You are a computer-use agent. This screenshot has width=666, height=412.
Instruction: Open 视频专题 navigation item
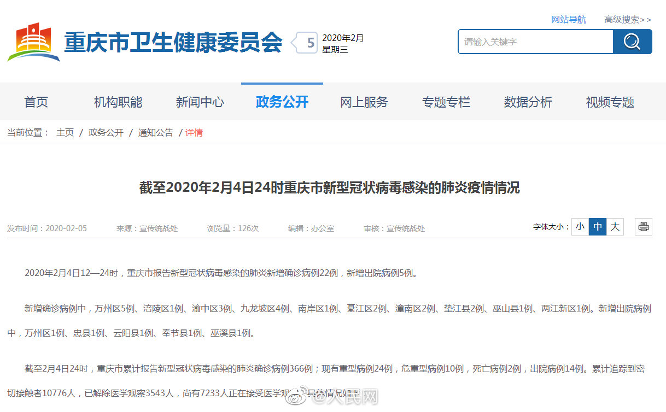click(610, 102)
